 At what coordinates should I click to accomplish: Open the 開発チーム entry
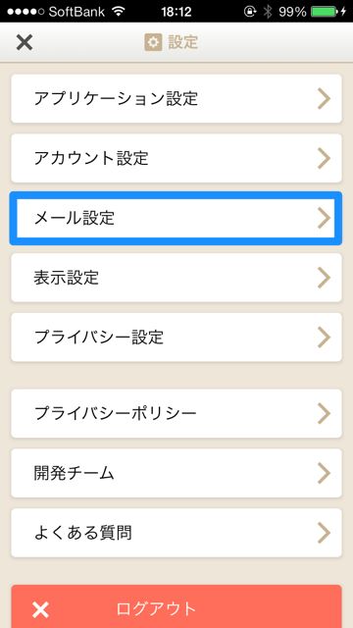[x=176, y=473]
